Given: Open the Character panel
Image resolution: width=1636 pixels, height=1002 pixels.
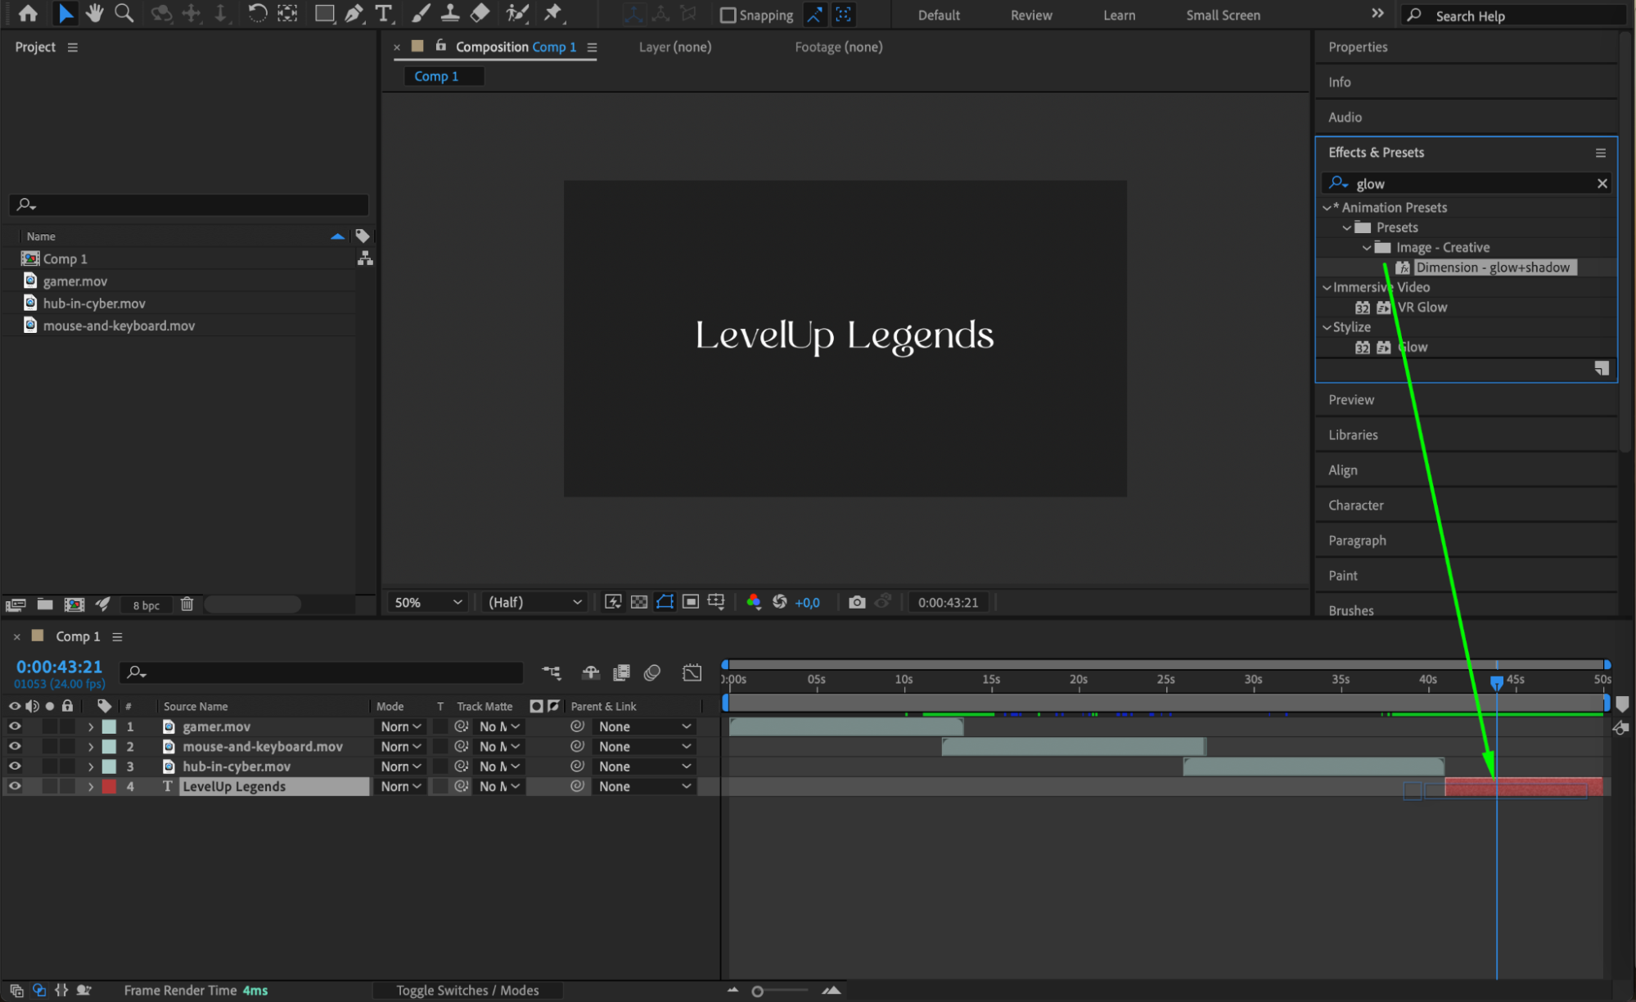Looking at the screenshot, I should [x=1355, y=505].
